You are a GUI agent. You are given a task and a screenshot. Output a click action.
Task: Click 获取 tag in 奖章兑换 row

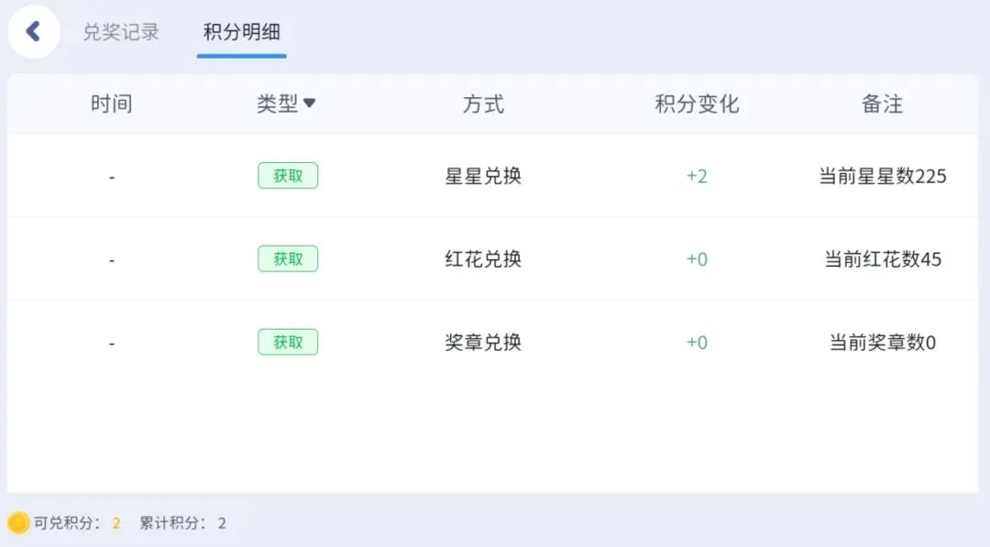point(288,343)
